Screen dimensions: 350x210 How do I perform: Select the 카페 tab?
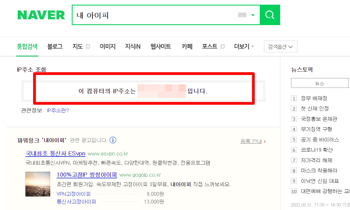point(187,47)
